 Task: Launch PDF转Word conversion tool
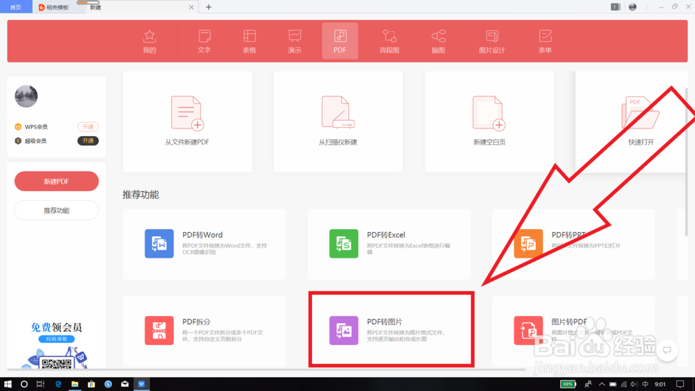(204, 244)
